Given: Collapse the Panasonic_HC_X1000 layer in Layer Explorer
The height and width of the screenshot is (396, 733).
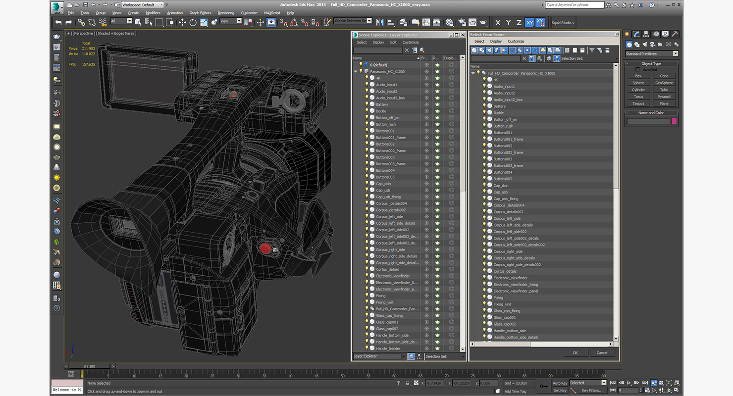Looking at the screenshot, I should 355,71.
